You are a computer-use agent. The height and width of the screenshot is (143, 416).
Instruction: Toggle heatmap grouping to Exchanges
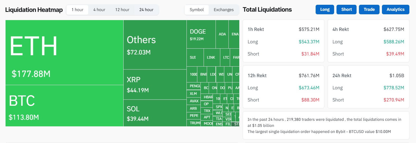coord(223,10)
